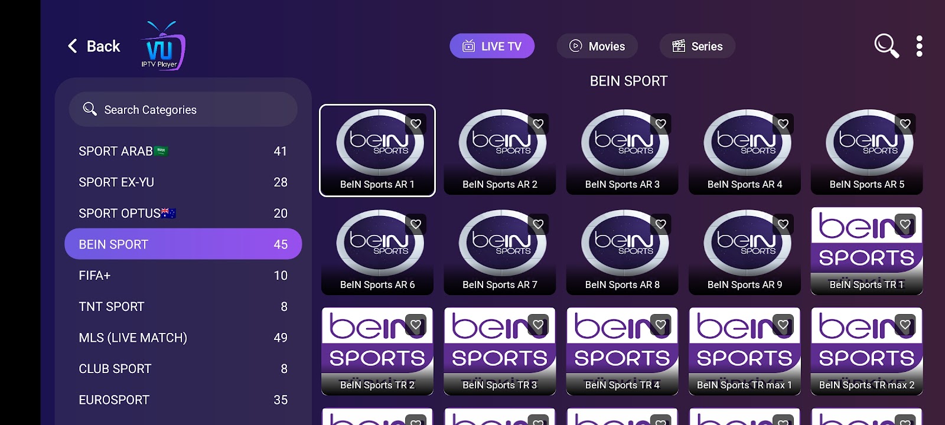Viewport: 945px width, 425px height.
Task: Favorite BeIN Sports AR 7 heart icon
Action: point(538,224)
